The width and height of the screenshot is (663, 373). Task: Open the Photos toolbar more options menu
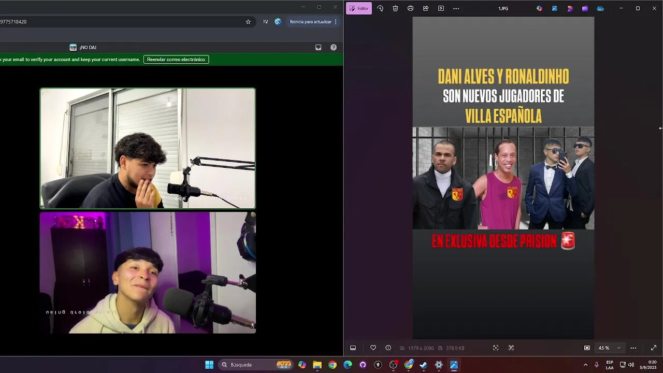coord(456,8)
